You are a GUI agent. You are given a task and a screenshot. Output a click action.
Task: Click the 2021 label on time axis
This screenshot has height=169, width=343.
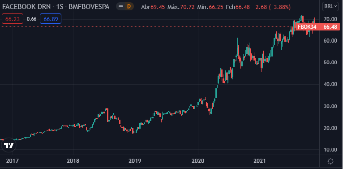tap(260, 161)
